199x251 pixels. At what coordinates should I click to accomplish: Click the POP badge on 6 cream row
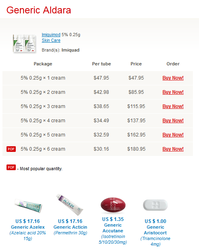(x=11, y=149)
